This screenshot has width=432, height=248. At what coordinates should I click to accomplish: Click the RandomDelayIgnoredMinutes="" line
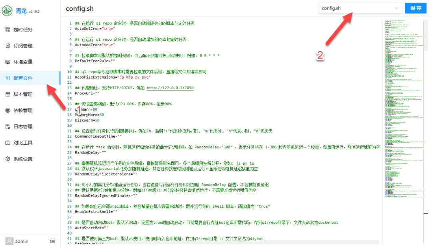pos(106,195)
